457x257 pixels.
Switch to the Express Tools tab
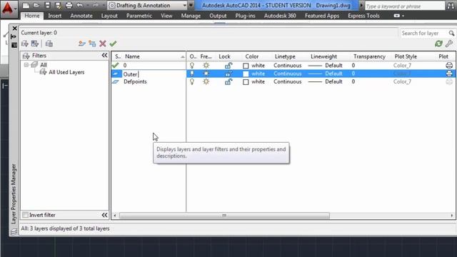point(363,16)
